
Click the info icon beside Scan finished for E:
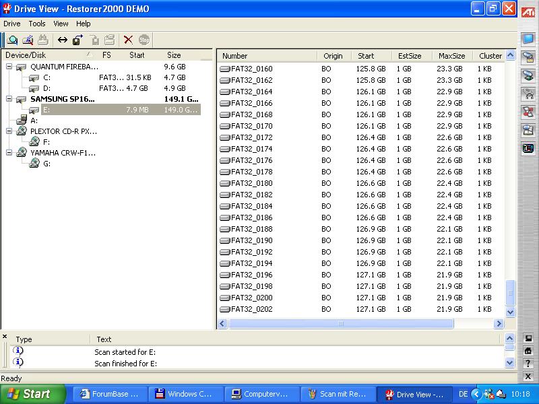click(18, 362)
